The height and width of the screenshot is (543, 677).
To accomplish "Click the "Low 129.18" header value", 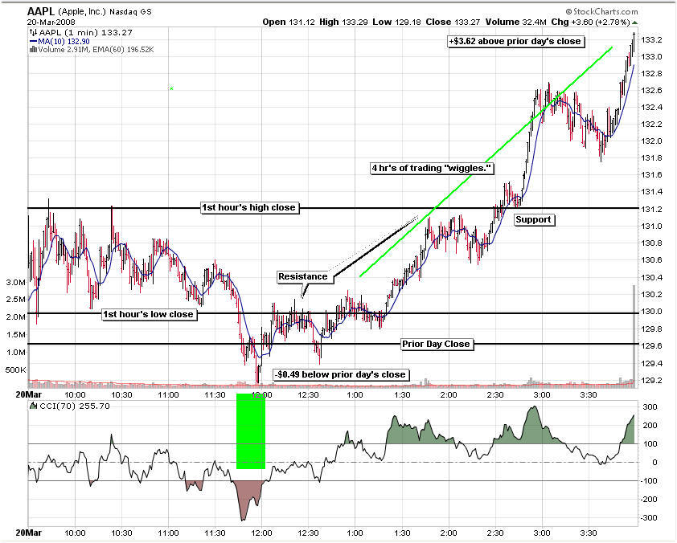I will click(396, 22).
